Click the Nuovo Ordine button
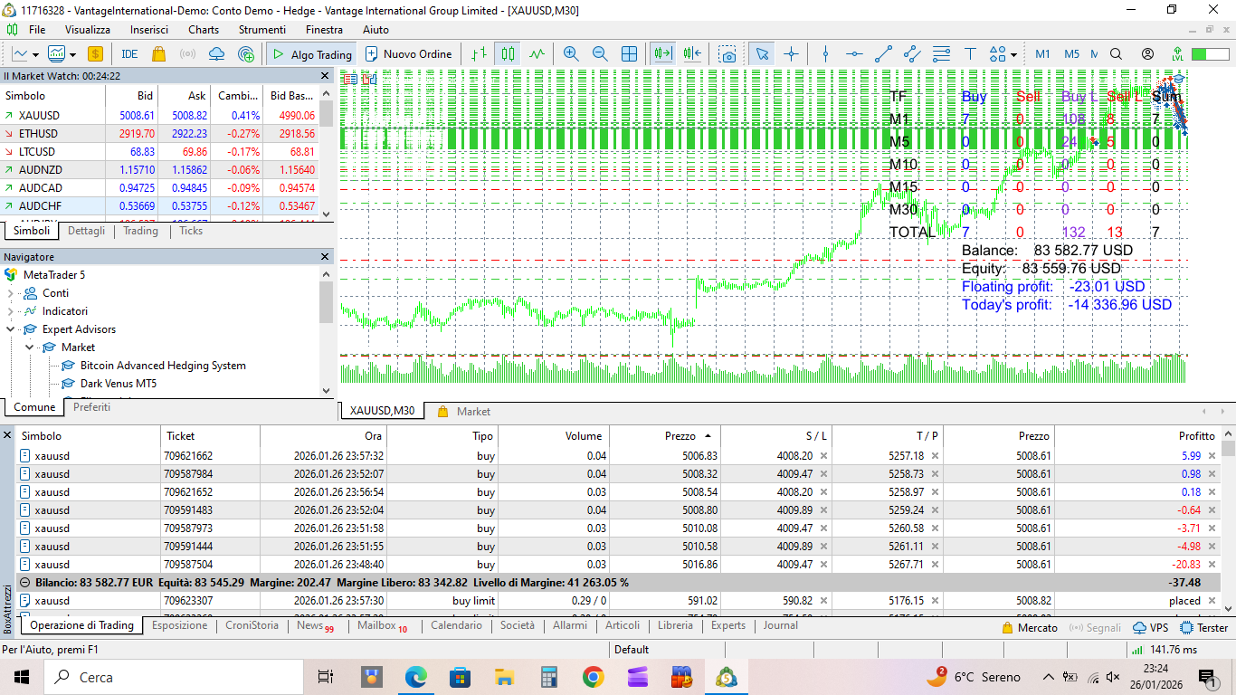The width and height of the screenshot is (1236, 695). pos(408,54)
